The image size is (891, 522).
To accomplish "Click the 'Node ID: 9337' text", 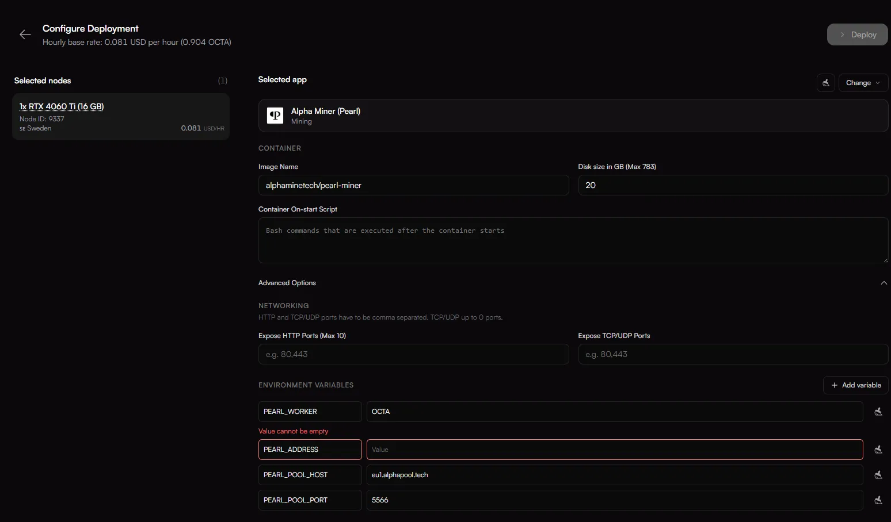I will coord(41,119).
